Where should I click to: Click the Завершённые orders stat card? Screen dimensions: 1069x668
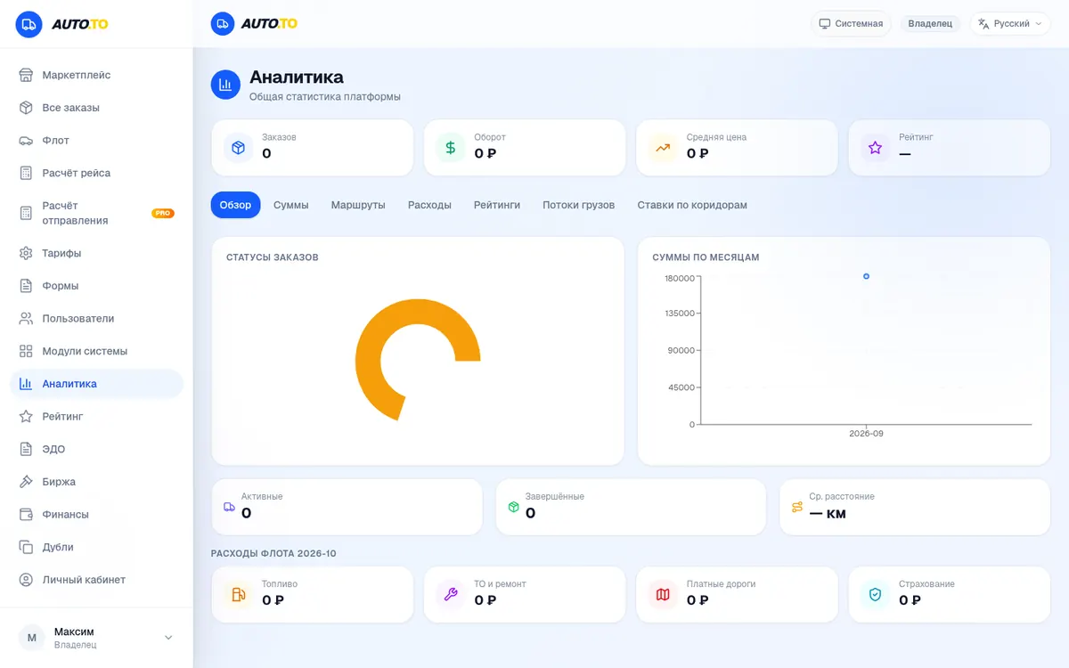pos(631,508)
